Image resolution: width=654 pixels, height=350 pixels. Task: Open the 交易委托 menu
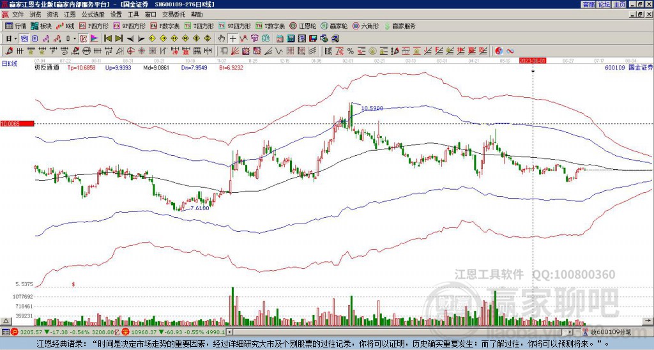point(174,15)
